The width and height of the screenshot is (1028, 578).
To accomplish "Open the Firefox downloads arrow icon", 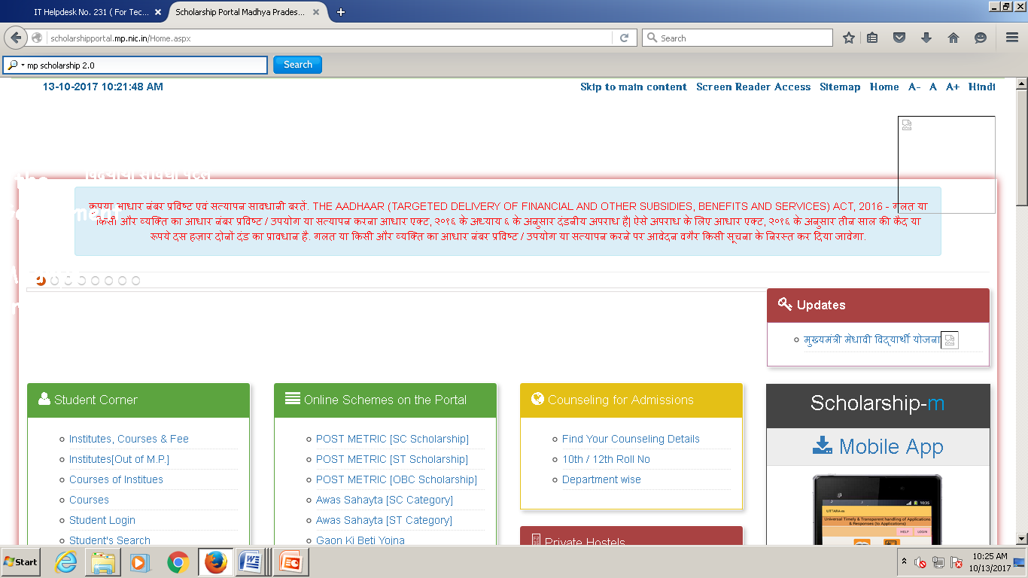I will coord(926,38).
